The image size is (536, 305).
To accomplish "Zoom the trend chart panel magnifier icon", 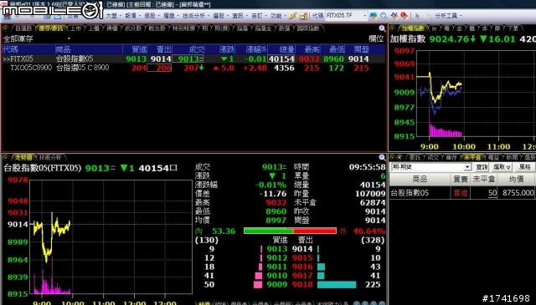I will click(382, 157).
